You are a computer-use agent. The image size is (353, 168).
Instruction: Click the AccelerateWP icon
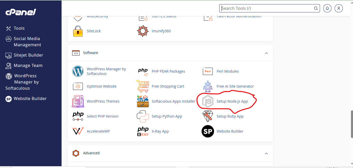pyautogui.click(x=78, y=131)
